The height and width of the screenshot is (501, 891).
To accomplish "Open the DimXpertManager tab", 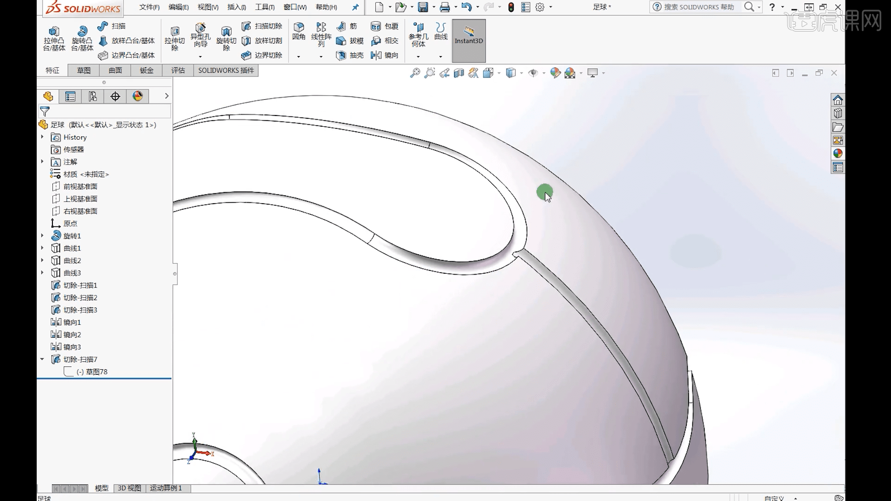I will pos(115,96).
